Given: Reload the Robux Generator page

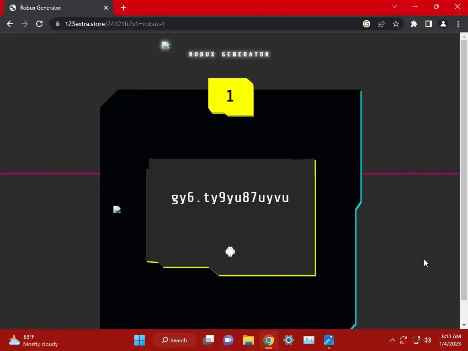Looking at the screenshot, I should click(x=39, y=24).
